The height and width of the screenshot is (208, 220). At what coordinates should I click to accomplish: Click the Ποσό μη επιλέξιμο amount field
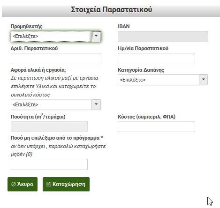(x=49, y=164)
